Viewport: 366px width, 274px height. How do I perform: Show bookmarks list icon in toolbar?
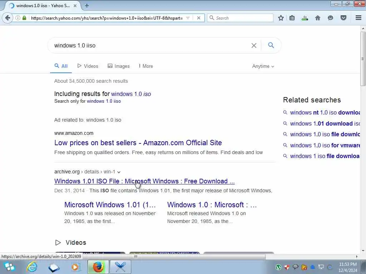click(292, 18)
